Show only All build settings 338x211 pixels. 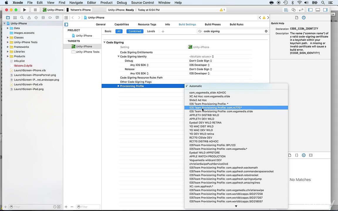pos(119,31)
